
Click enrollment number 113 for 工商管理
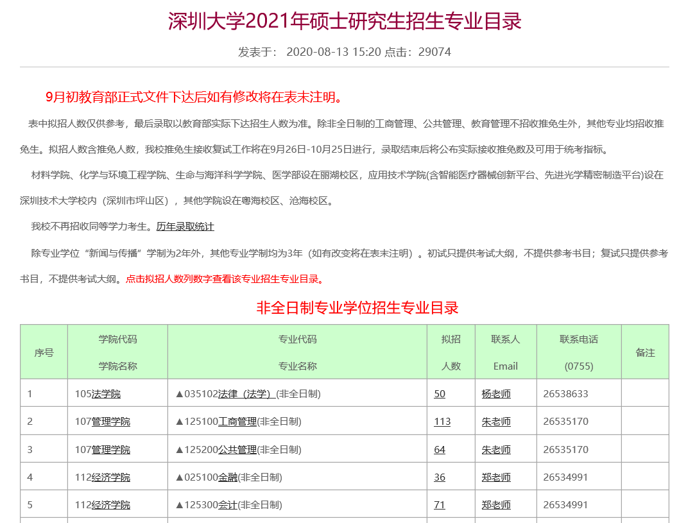point(441,422)
